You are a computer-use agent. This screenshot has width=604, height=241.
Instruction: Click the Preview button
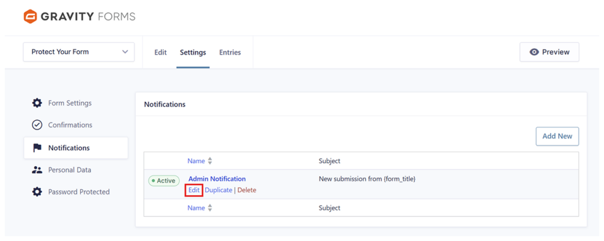(x=549, y=52)
